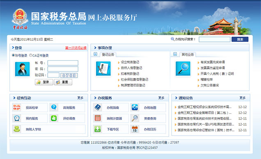This screenshot has height=159, width=261.
Task: Open notice 金税三期工程视频会议系统招标
Action: point(204,107)
